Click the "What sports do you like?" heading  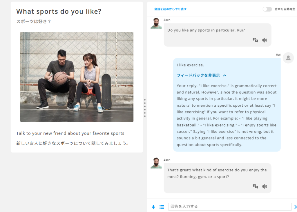tap(59, 11)
